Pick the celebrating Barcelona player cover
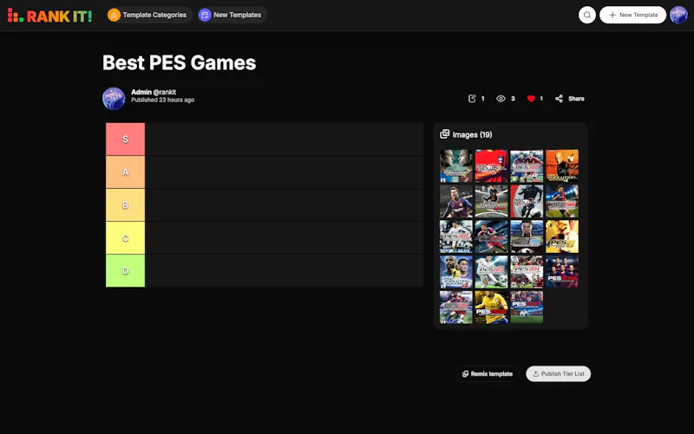The image size is (694, 434). tap(456, 201)
